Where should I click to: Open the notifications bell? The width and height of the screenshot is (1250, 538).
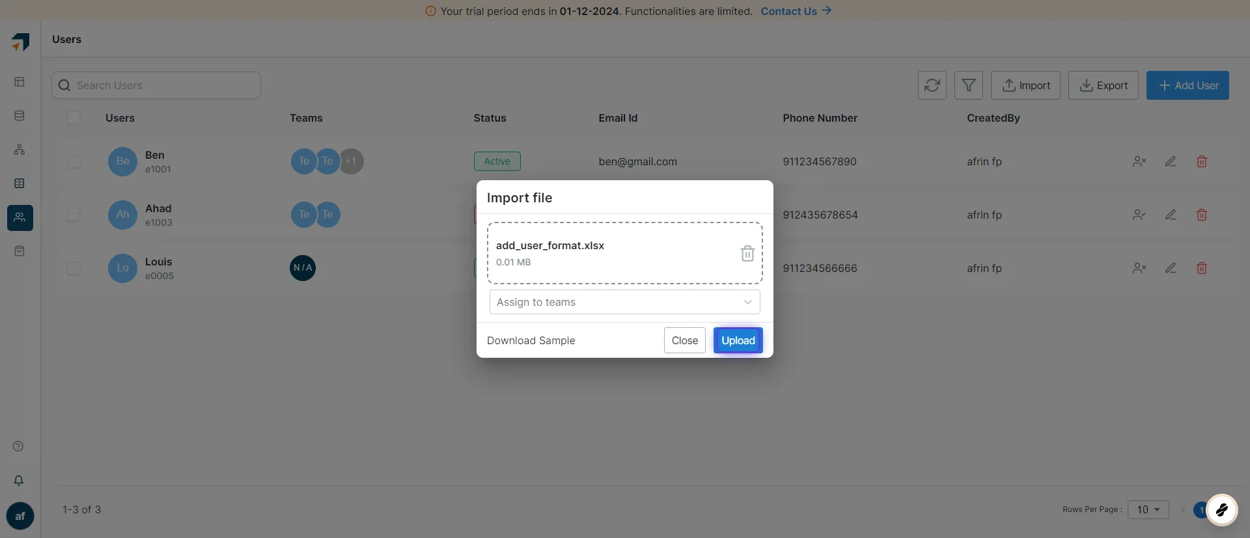pos(19,480)
